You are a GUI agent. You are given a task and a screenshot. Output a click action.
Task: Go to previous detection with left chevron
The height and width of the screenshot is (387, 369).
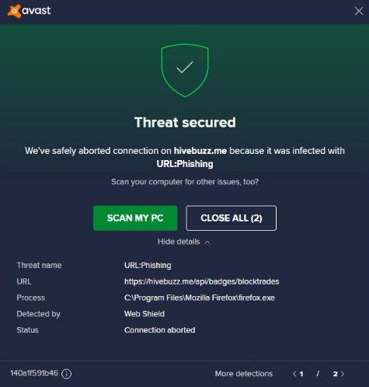pos(294,374)
